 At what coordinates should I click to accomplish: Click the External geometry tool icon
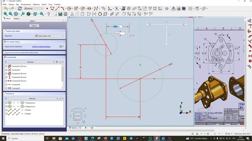click(x=123, y=9)
